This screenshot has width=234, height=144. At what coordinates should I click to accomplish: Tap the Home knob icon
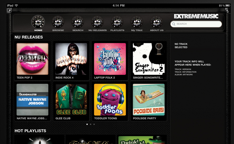38,22
